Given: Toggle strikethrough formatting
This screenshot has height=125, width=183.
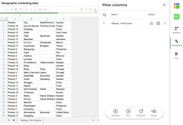Looking at the screenshot, I should click(x=91, y=9).
